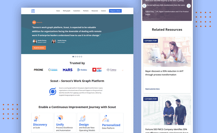Advance testimonial with right arrow
The width and height of the screenshot is (217, 133).
189,6
